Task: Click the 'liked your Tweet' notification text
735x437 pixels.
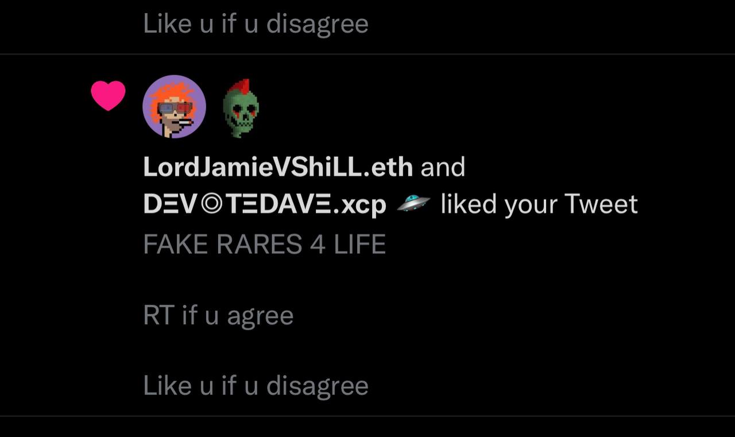Action: (x=539, y=204)
